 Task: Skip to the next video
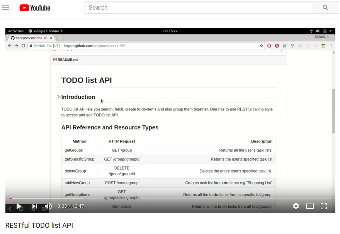pos(35,206)
